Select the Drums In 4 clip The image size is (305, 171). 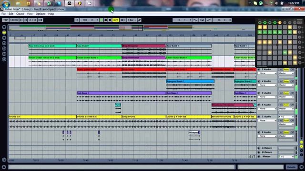[x=42, y=117]
